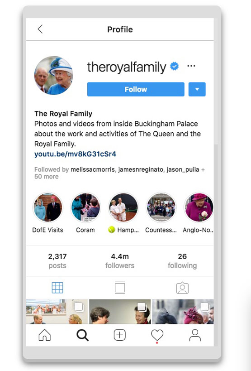Go back using the top-left arrow
Screen dimensions: 251x371
40,29
